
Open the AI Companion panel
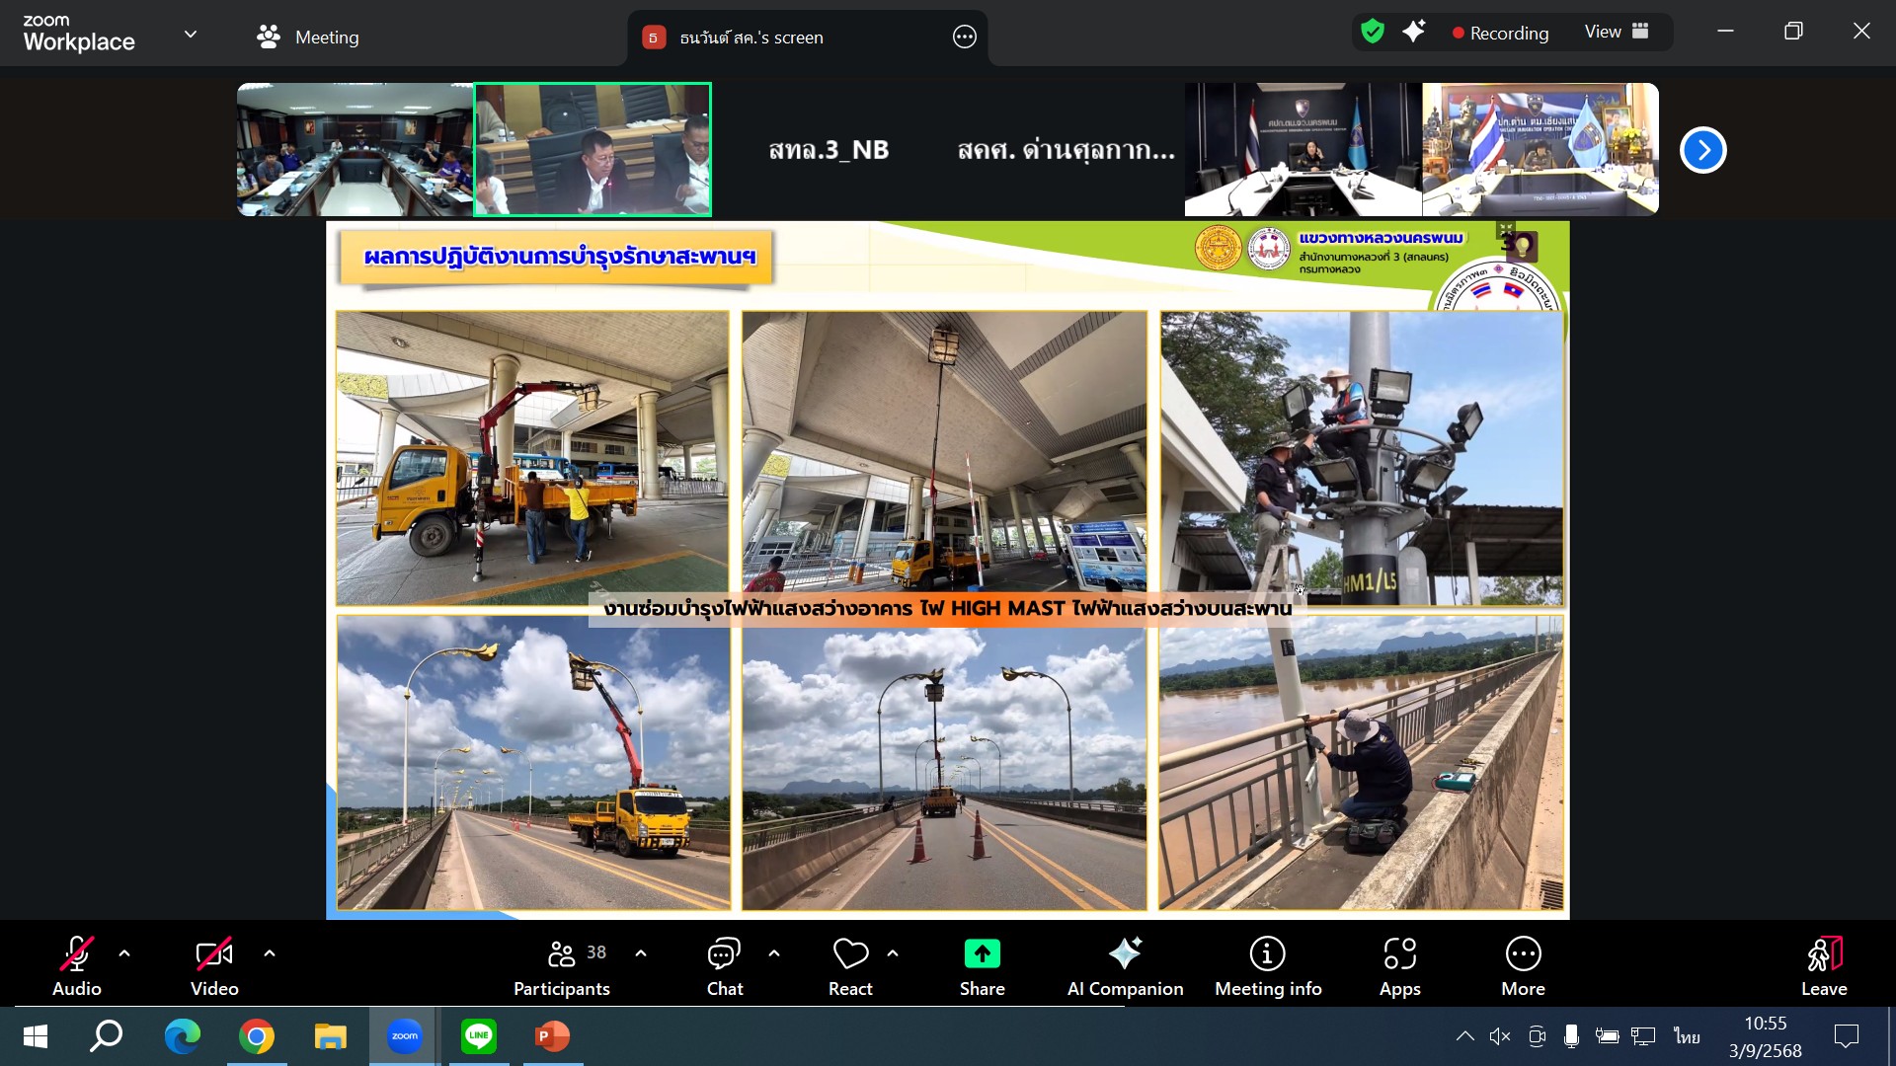click(x=1125, y=965)
